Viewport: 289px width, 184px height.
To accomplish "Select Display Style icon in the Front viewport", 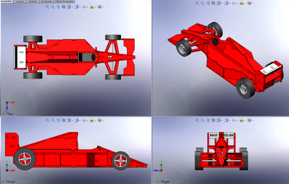I will 76,120.
